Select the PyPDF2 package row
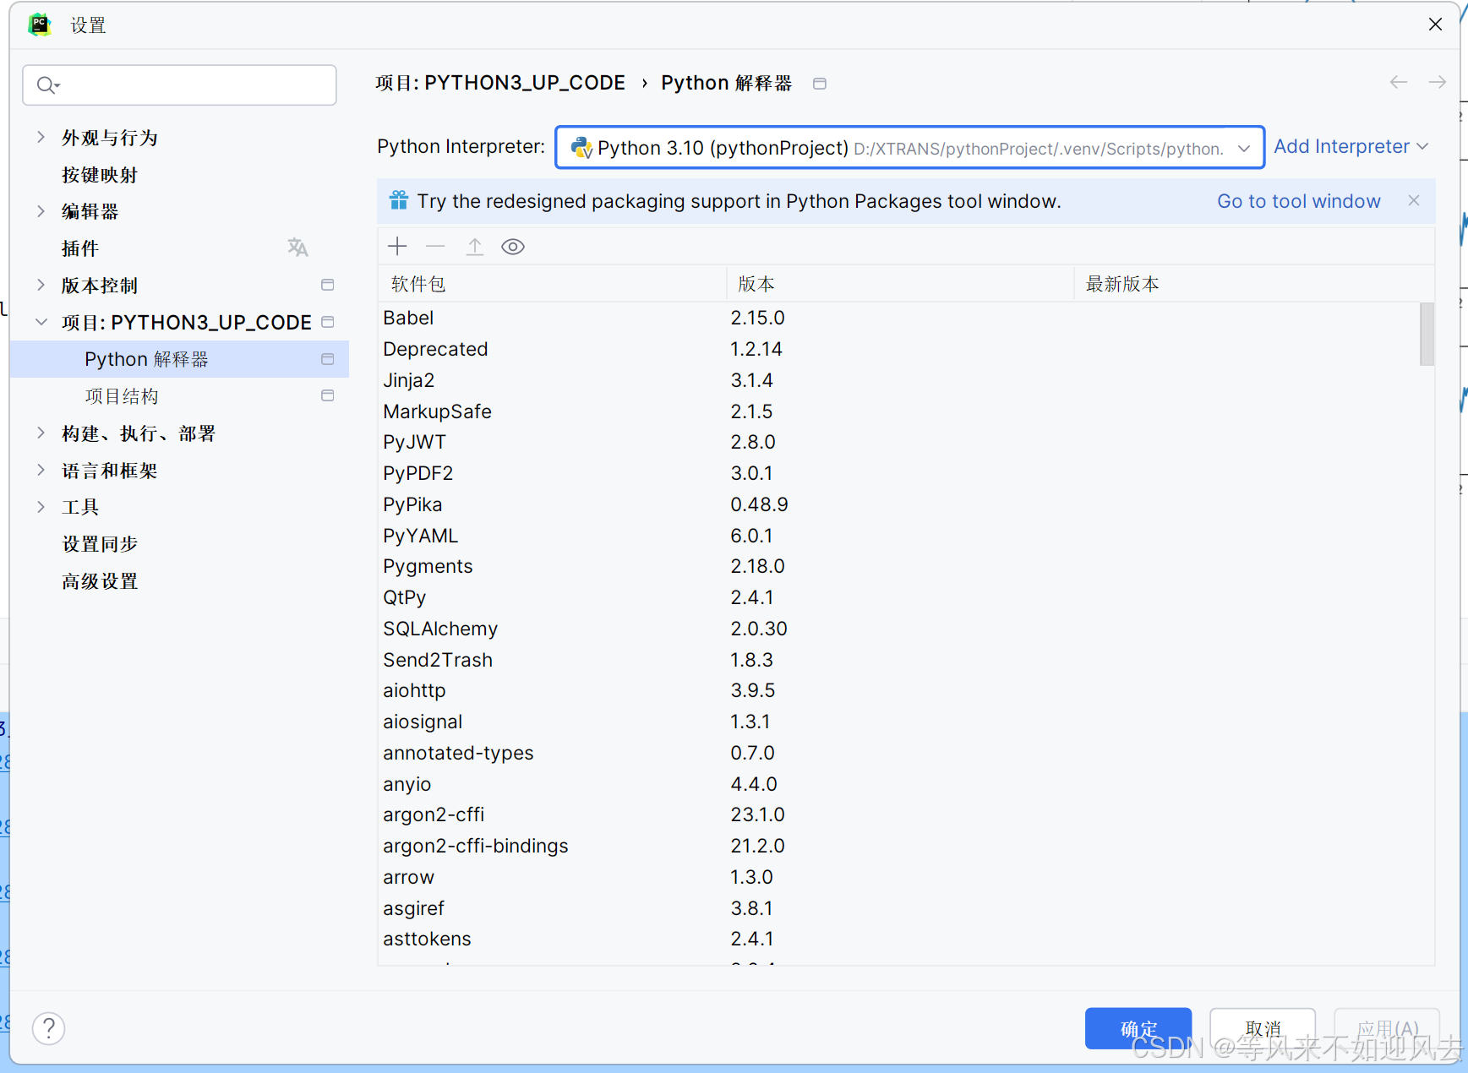Image resolution: width=1468 pixels, height=1073 pixels. tap(898, 473)
